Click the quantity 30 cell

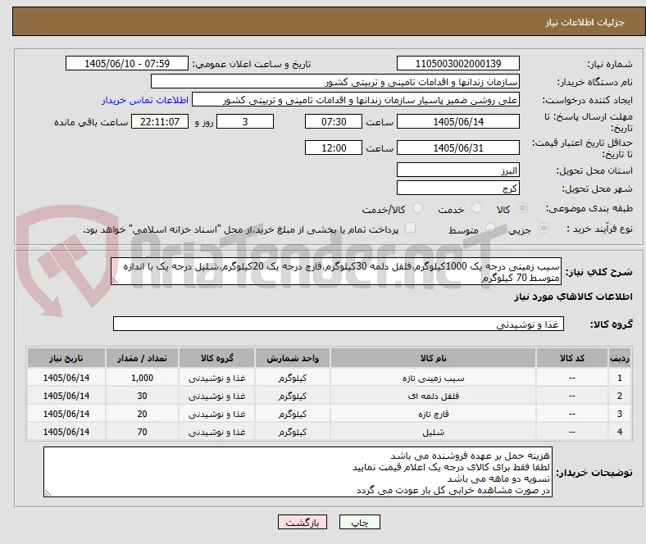click(142, 397)
